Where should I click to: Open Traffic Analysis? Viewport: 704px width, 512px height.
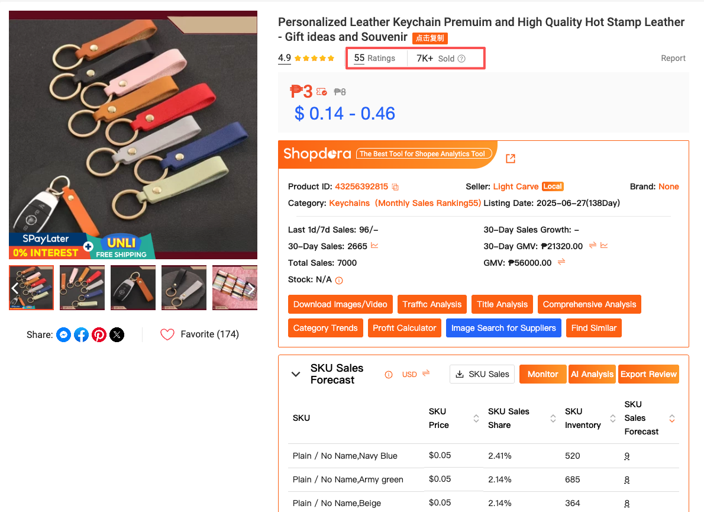pyautogui.click(x=432, y=304)
